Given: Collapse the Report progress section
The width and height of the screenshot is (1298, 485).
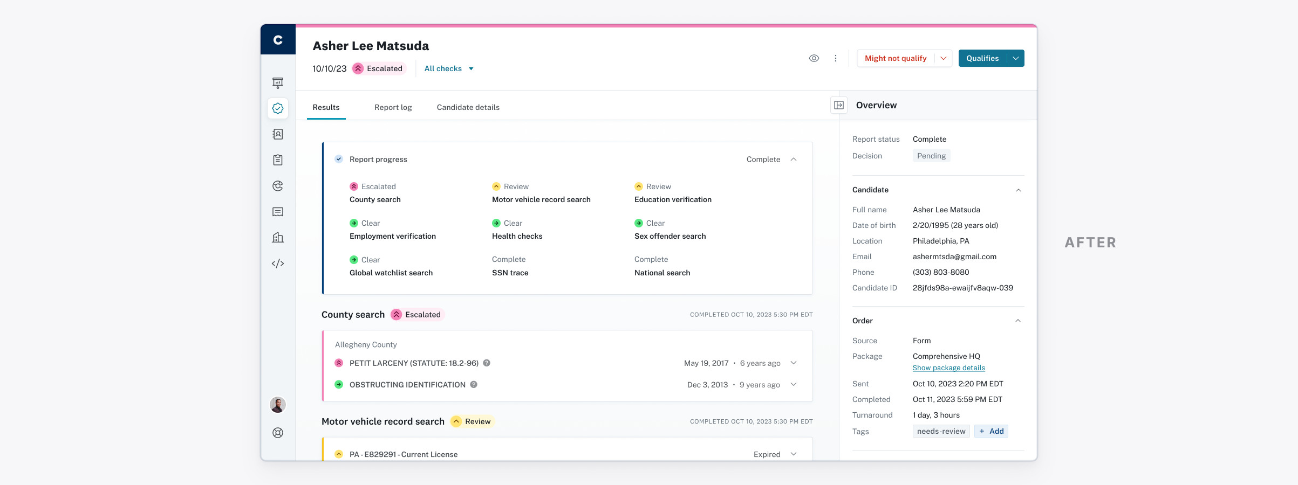Looking at the screenshot, I should point(794,160).
